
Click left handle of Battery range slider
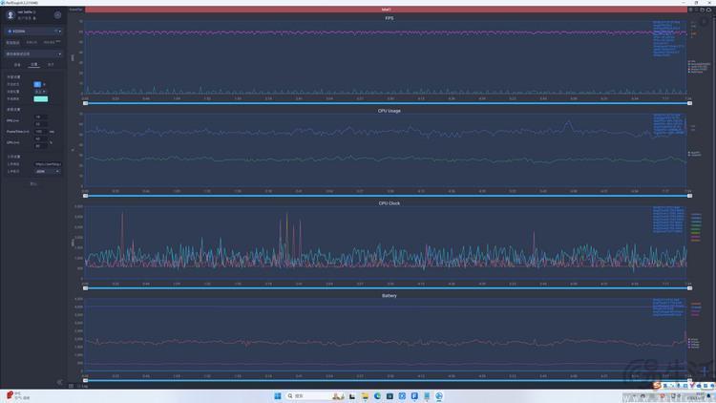coord(85,381)
